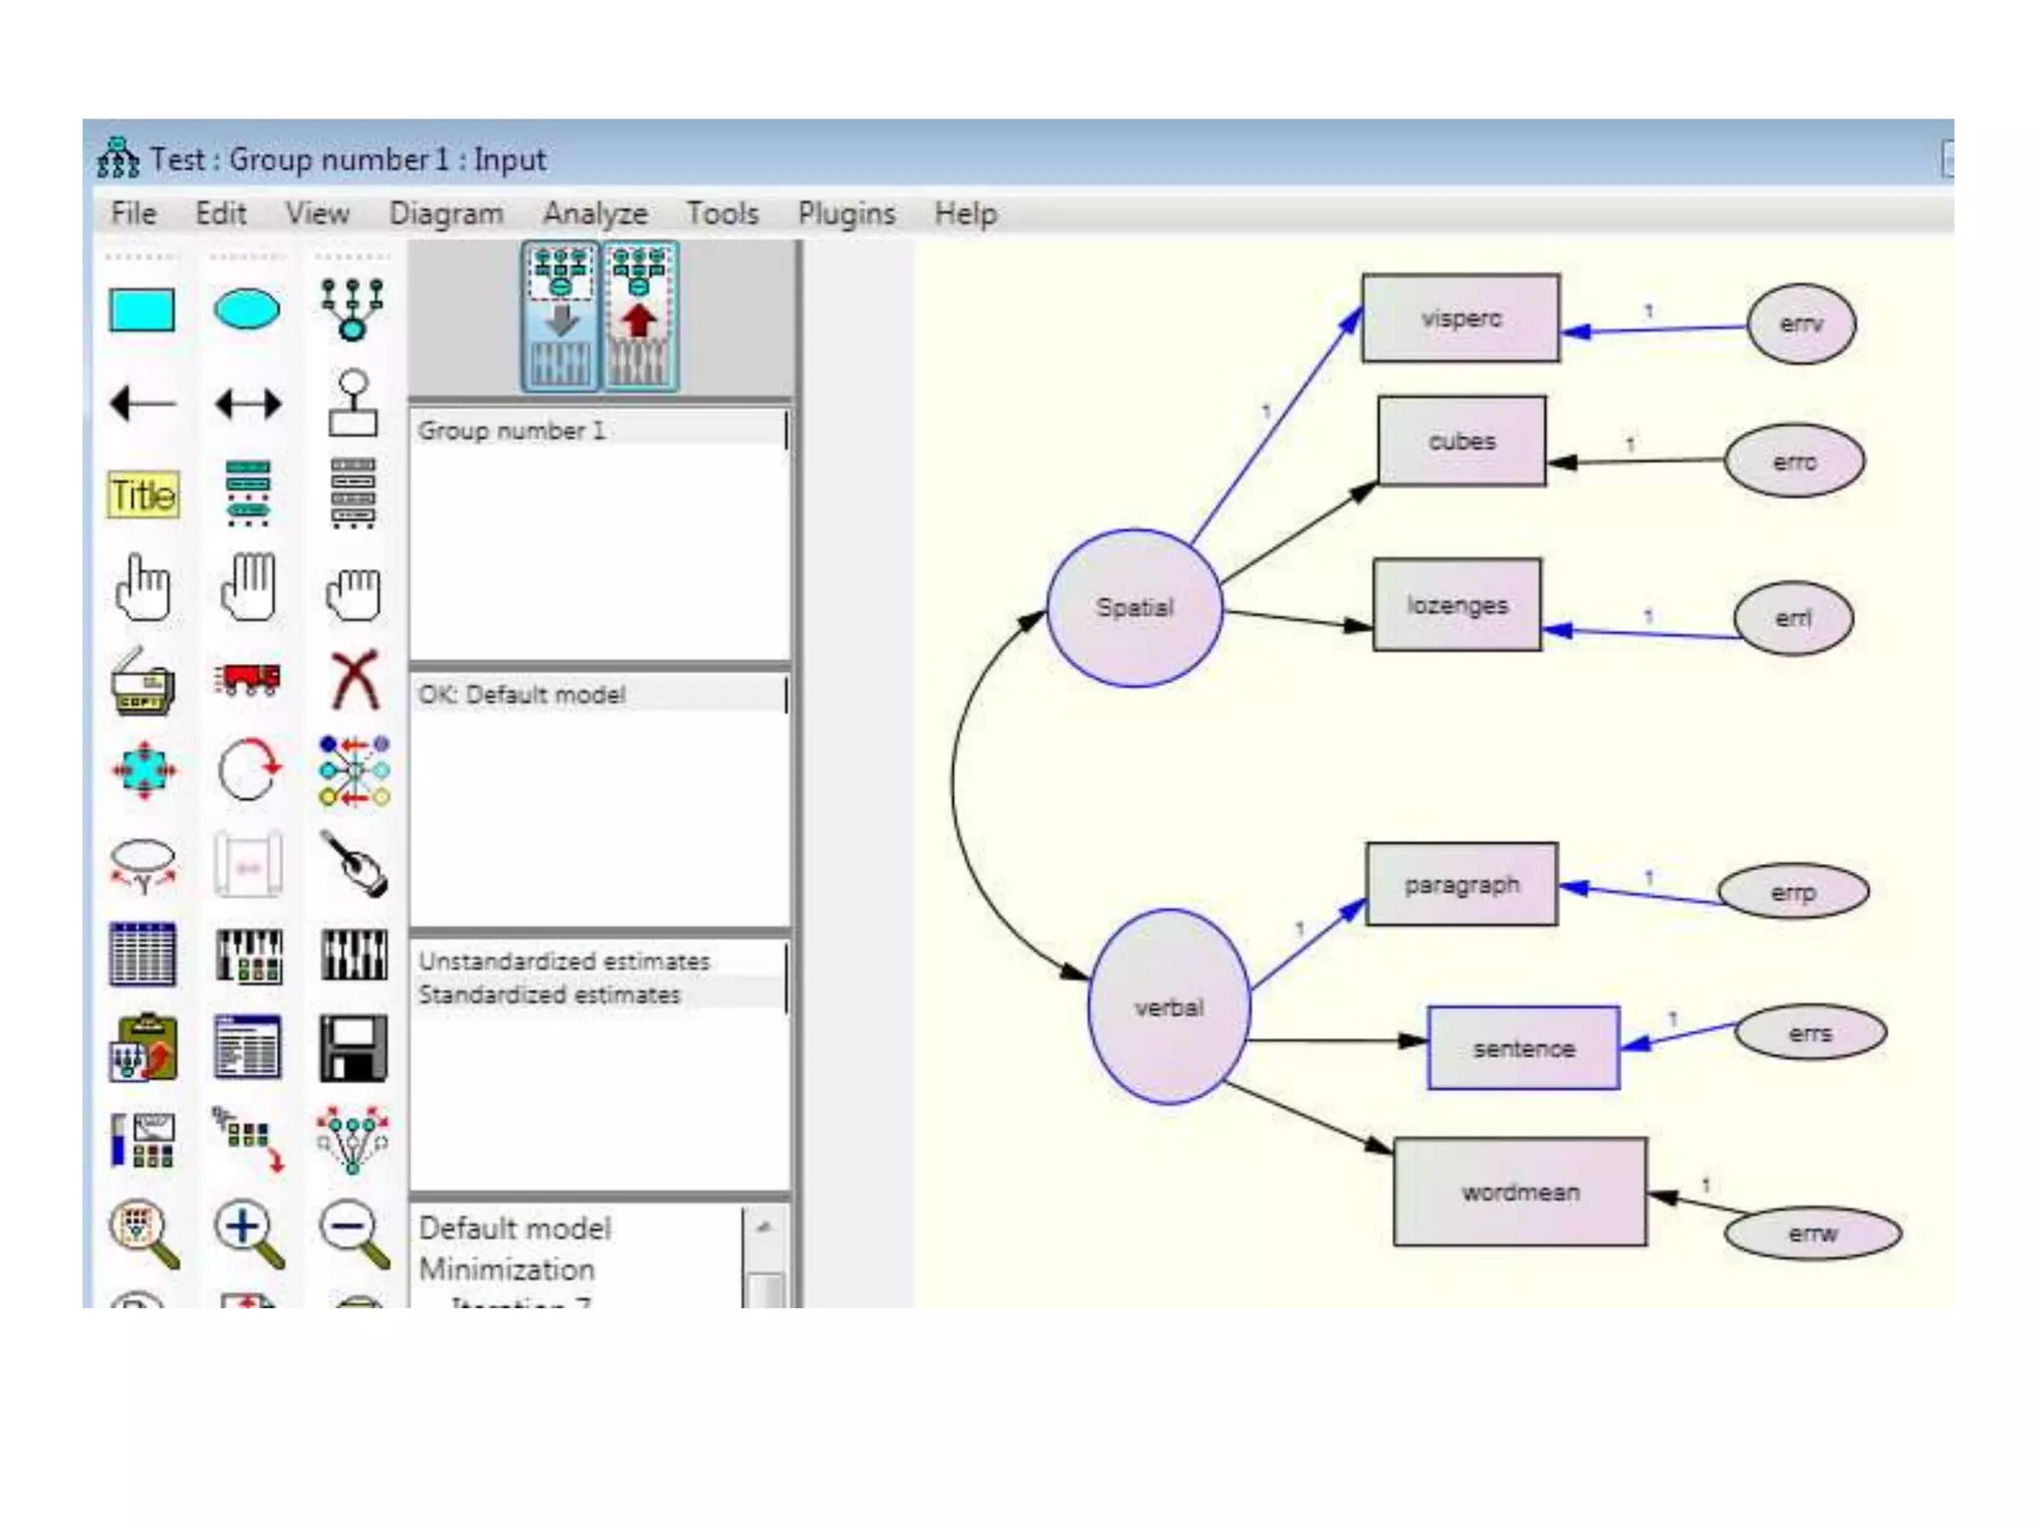Toggle view output path diagram button

tap(639, 317)
